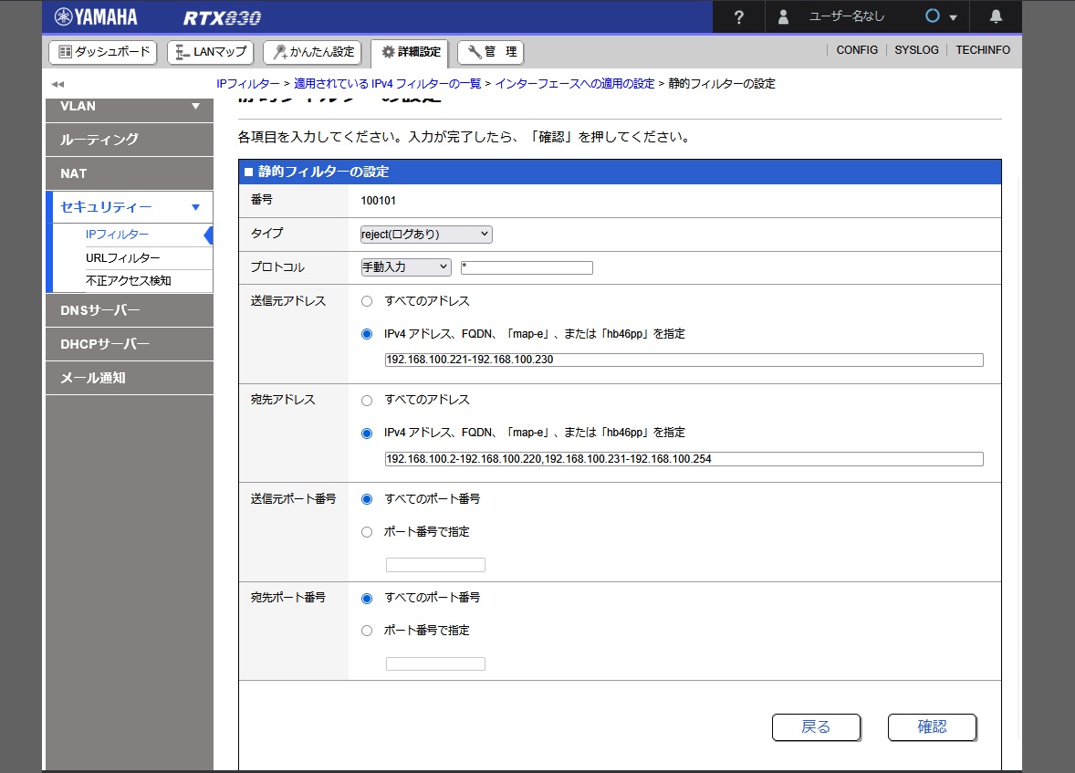Click the notification bell icon
Image resolution: width=1075 pixels, height=773 pixels.
996,17
